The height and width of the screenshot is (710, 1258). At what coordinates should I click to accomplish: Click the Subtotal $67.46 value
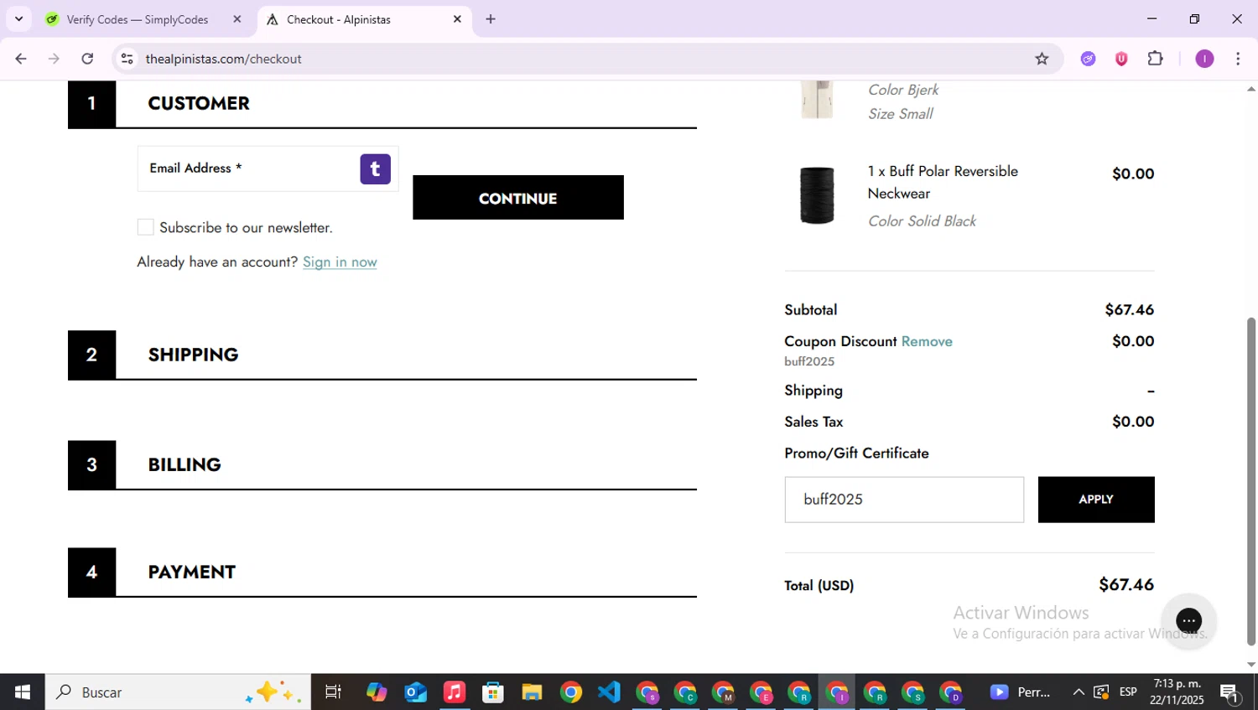point(1129,310)
